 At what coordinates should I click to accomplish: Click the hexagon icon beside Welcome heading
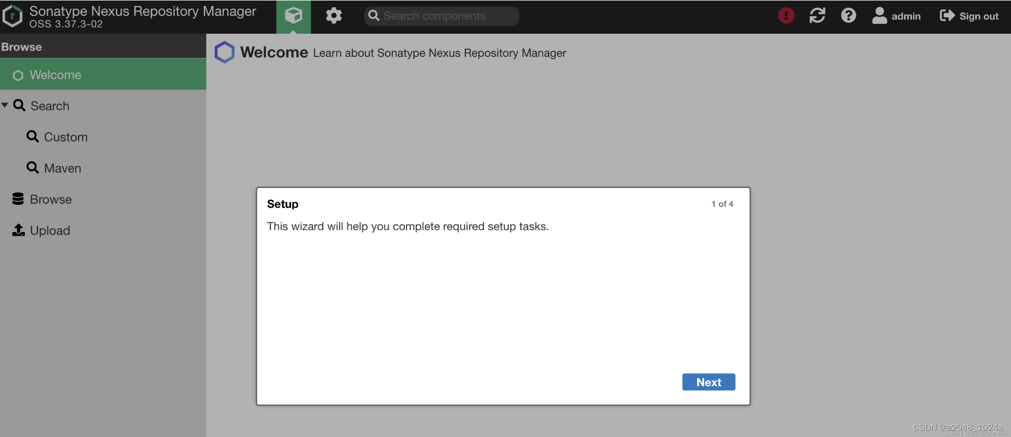224,52
